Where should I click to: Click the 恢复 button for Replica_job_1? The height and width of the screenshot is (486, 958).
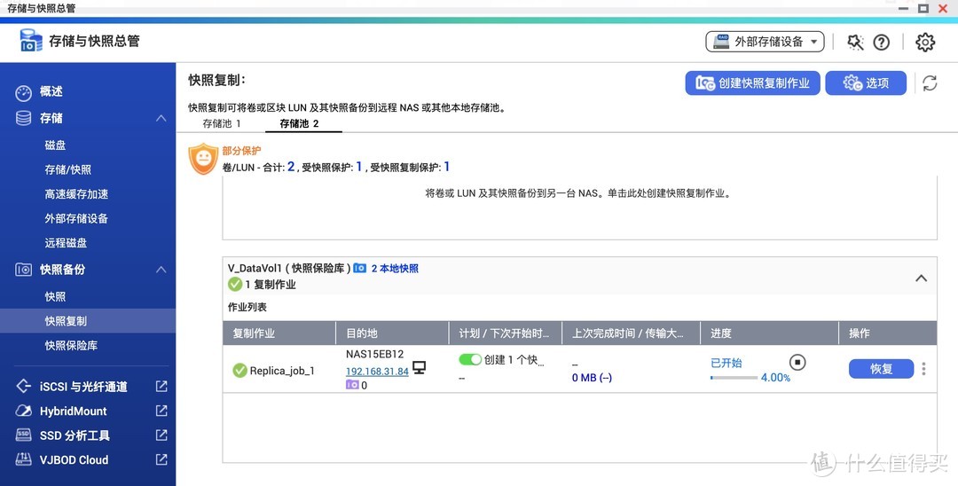(x=881, y=369)
